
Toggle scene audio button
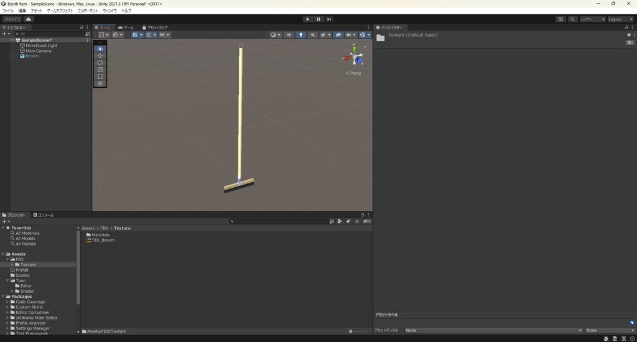312,35
